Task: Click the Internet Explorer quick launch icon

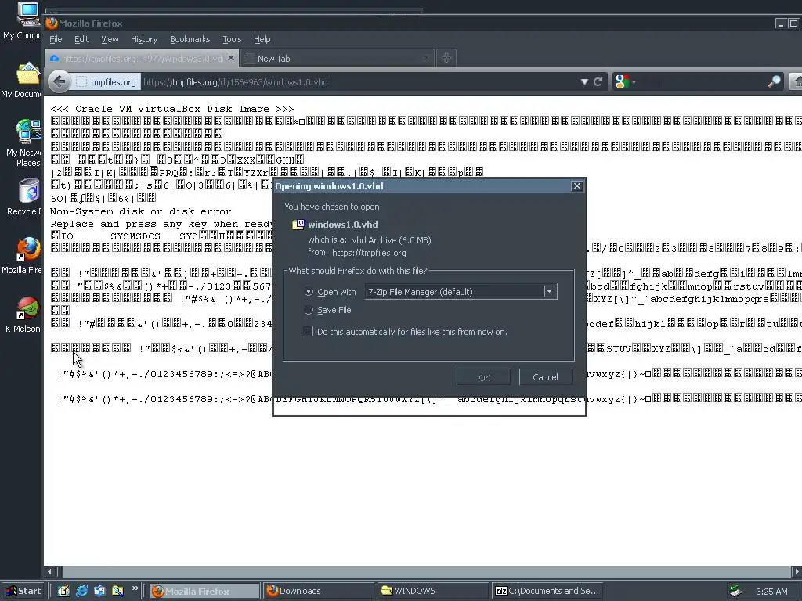Action: (81, 591)
